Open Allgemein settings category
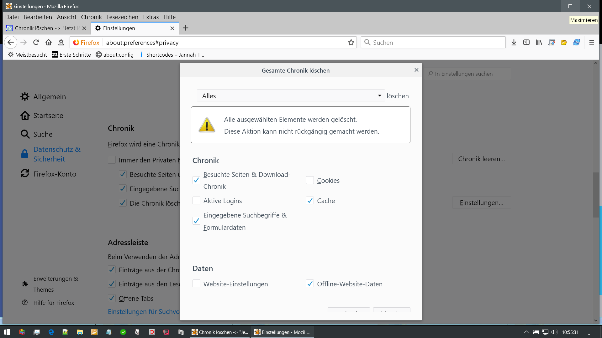The width and height of the screenshot is (602, 338). coord(50,97)
